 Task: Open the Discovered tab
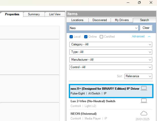(x=100, y=20)
